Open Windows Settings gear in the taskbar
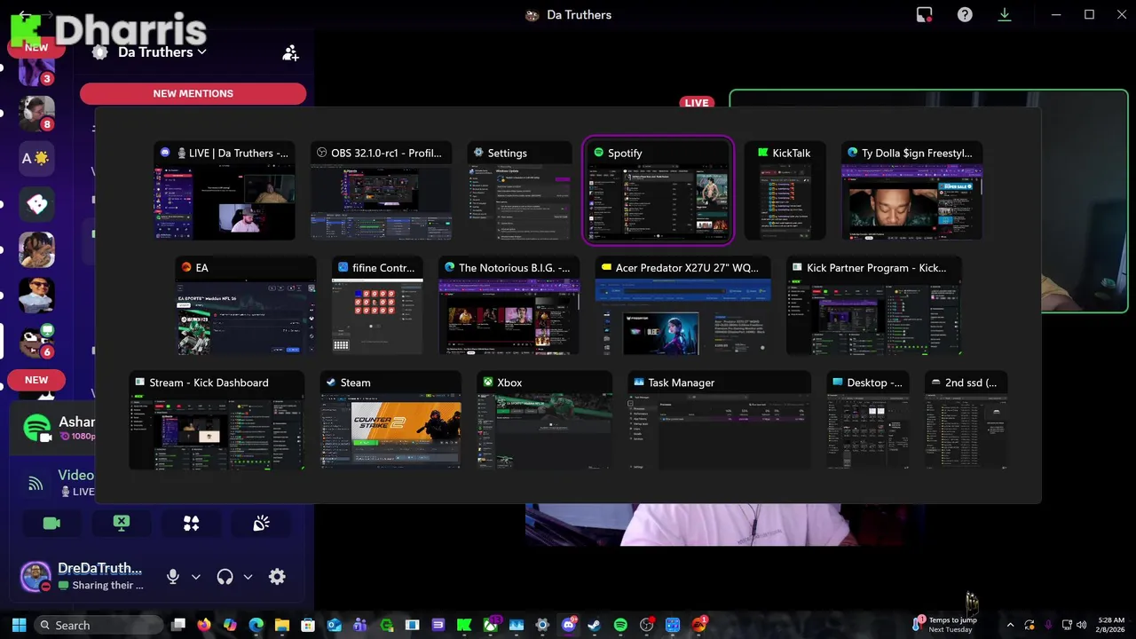 [542, 625]
